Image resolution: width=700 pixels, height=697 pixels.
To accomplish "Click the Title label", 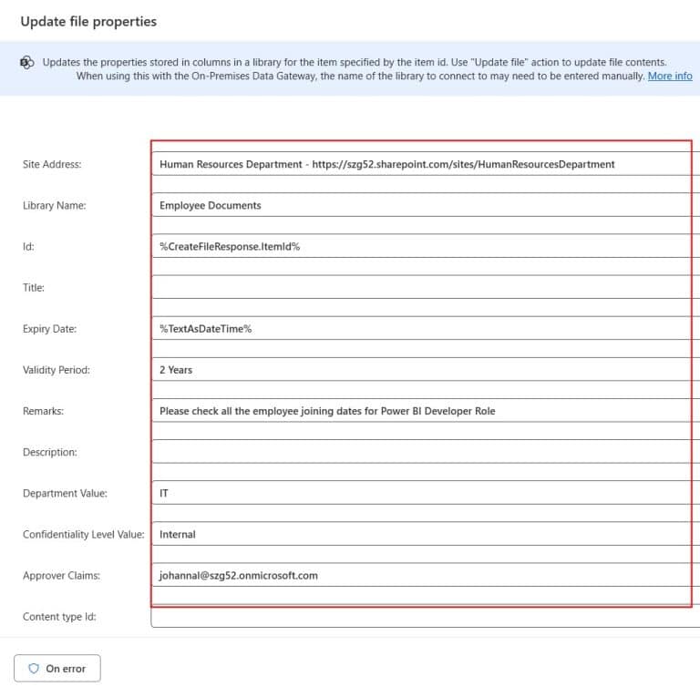I will point(34,288).
